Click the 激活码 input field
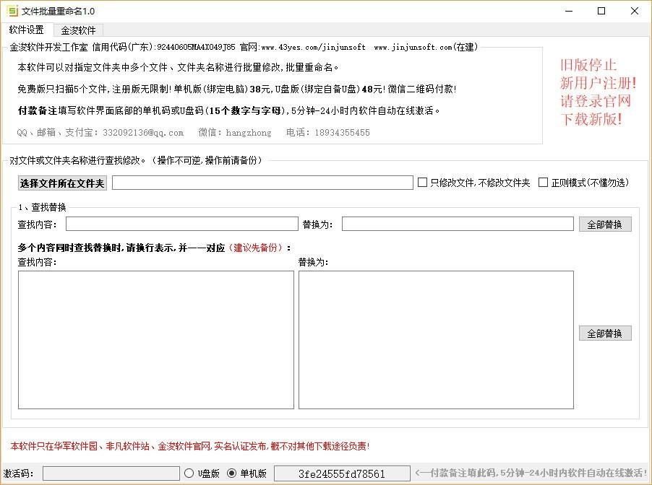This screenshot has height=485, width=652. point(111,473)
